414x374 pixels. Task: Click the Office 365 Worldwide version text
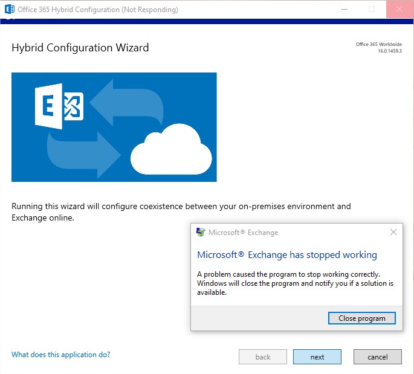click(378, 48)
